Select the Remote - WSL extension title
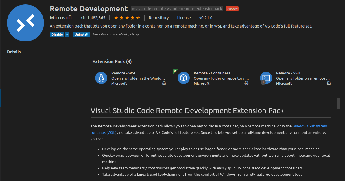This screenshot has width=345, height=181. point(124,73)
